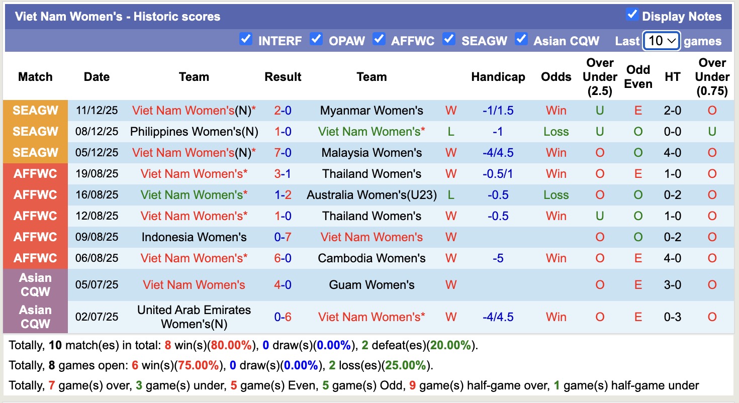The width and height of the screenshot is (739, 403).
Task: Toggle the Display Notes checkbox
Action: coord(632,15)
